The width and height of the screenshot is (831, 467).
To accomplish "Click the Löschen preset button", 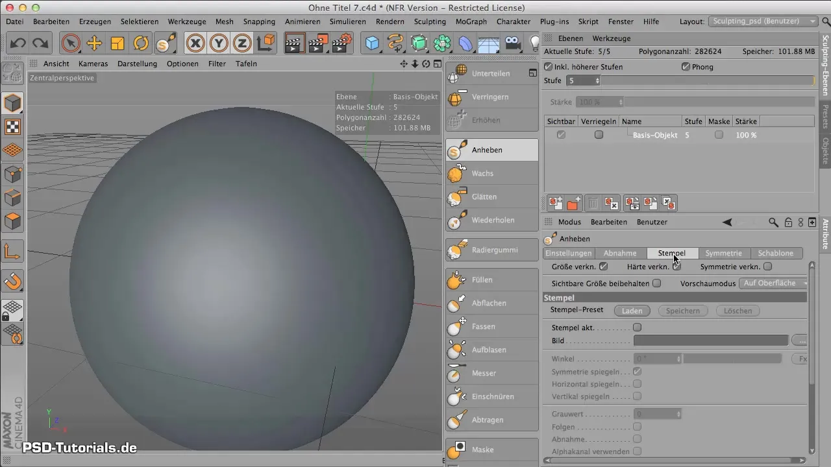I will pos(738,311).
